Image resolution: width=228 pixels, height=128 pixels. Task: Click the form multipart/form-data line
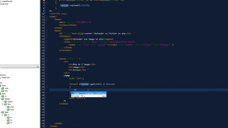click(99, 42)
